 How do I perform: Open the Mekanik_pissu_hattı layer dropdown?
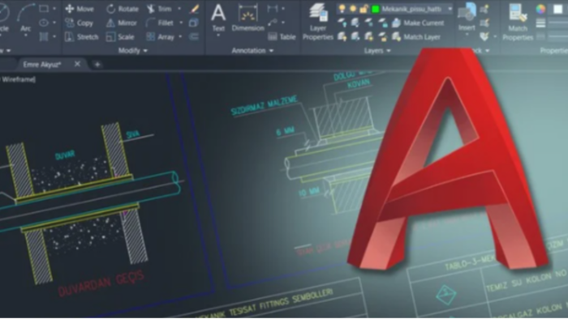tap(450, 9)
